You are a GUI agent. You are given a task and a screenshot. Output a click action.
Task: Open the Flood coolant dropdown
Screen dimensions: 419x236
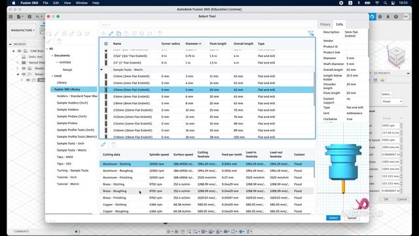pos(392,102)
